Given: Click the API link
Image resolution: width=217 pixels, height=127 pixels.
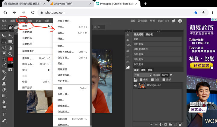Looking at the screenshot, I should click(167, 21).
